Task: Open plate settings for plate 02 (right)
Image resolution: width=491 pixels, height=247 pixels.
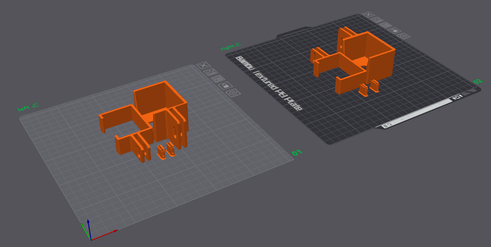Action: click(404, 36)
